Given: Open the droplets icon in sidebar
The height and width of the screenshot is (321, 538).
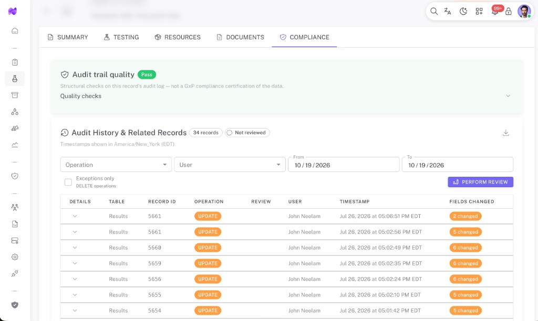Looking at the screenshot, I should (15, 112).
